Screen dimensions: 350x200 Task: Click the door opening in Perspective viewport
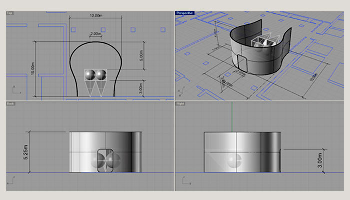[x=242, y=63]
